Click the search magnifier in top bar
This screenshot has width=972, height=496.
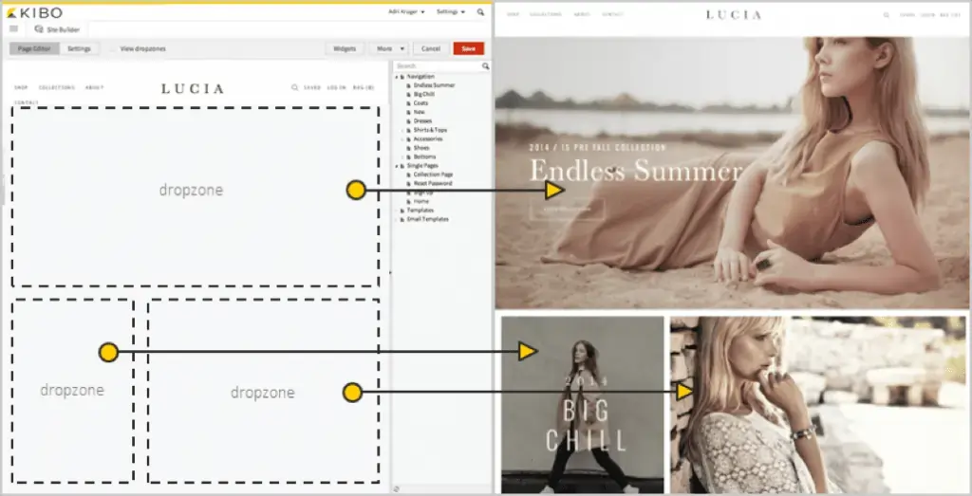point(480,12)
